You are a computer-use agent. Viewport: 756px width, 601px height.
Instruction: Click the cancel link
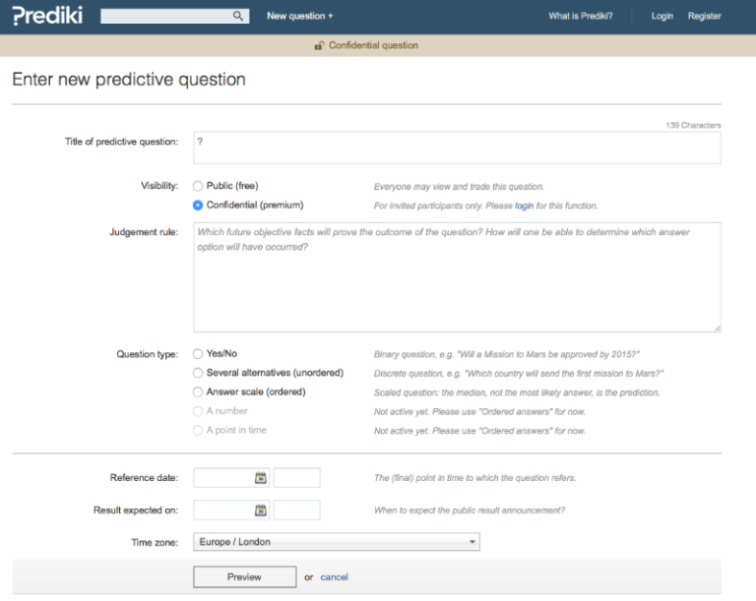pos(334,577)
